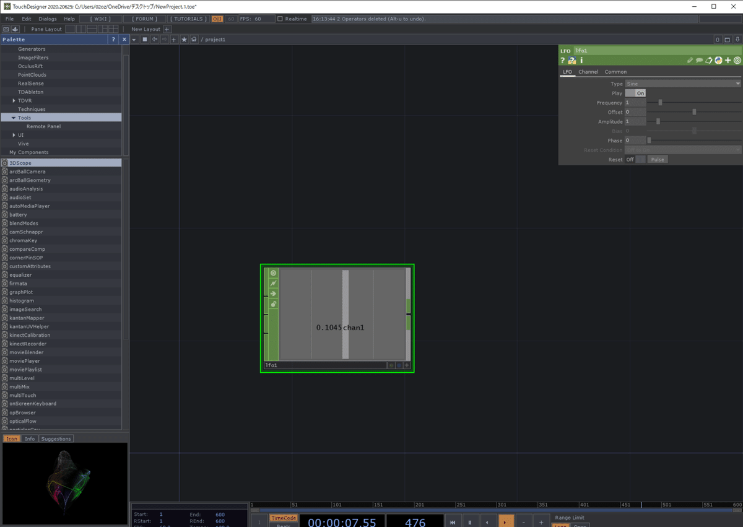Click the plus icon in the parameter dialog header

(728, 60)
